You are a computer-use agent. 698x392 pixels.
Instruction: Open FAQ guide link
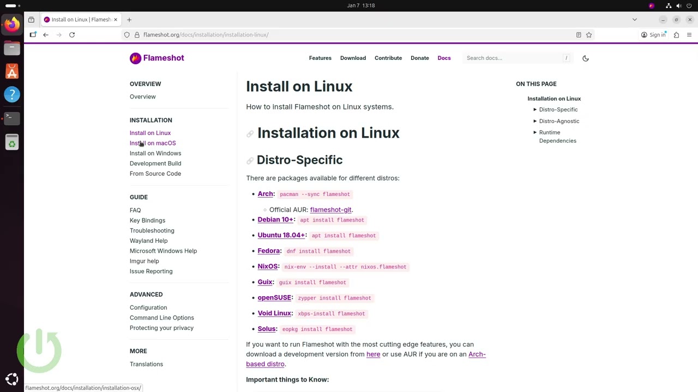point(135,210)
